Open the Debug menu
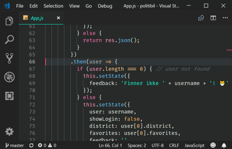 (x=105, y=6)
